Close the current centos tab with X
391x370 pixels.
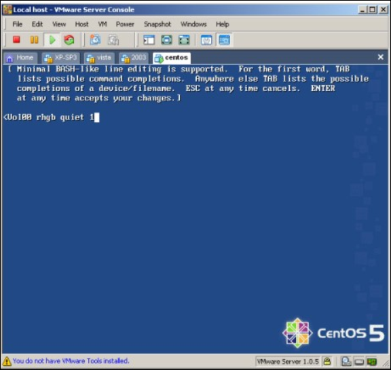(x=381, y=57)
